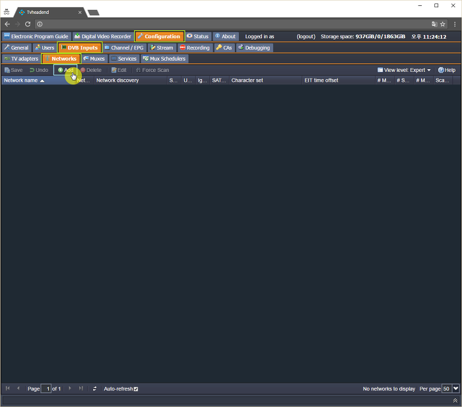Image resolution: width=462 pixels, height=407 pixels.
Task: Click the site information icon
Action: (40, 24)
